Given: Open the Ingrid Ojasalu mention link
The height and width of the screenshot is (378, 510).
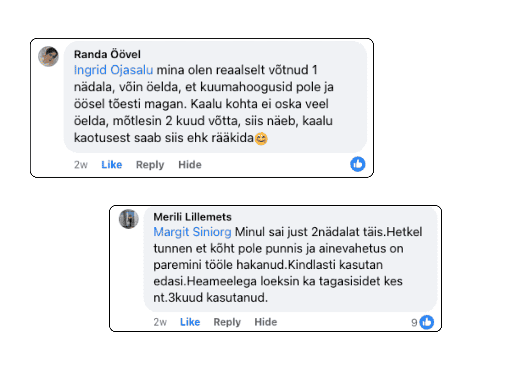Looking at the screenshot, I should point(113,70).
